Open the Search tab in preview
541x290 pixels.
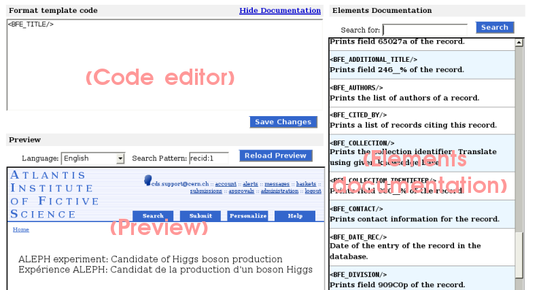coord(153,216)
